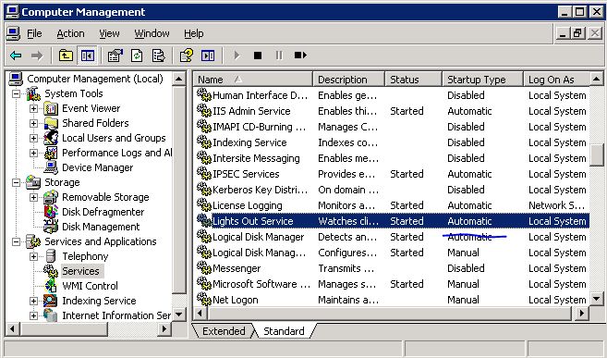
Task: Open Properties via the toolbar icon
Action: click(x=115, y=56)
